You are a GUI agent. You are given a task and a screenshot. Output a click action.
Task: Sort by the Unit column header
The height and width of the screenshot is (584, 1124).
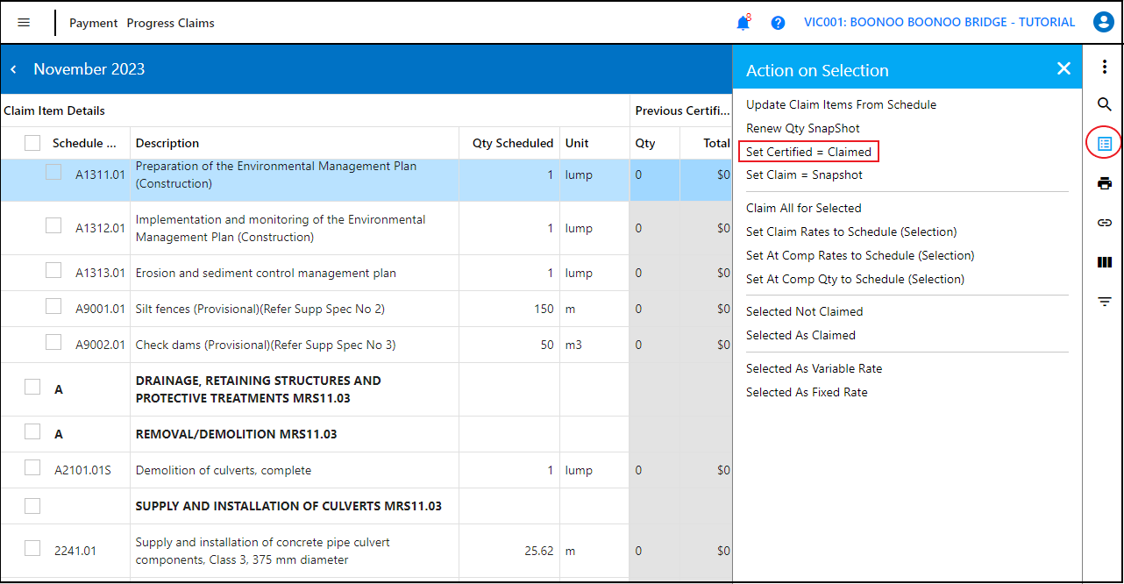pyautogui.click(x=577, y=143)
